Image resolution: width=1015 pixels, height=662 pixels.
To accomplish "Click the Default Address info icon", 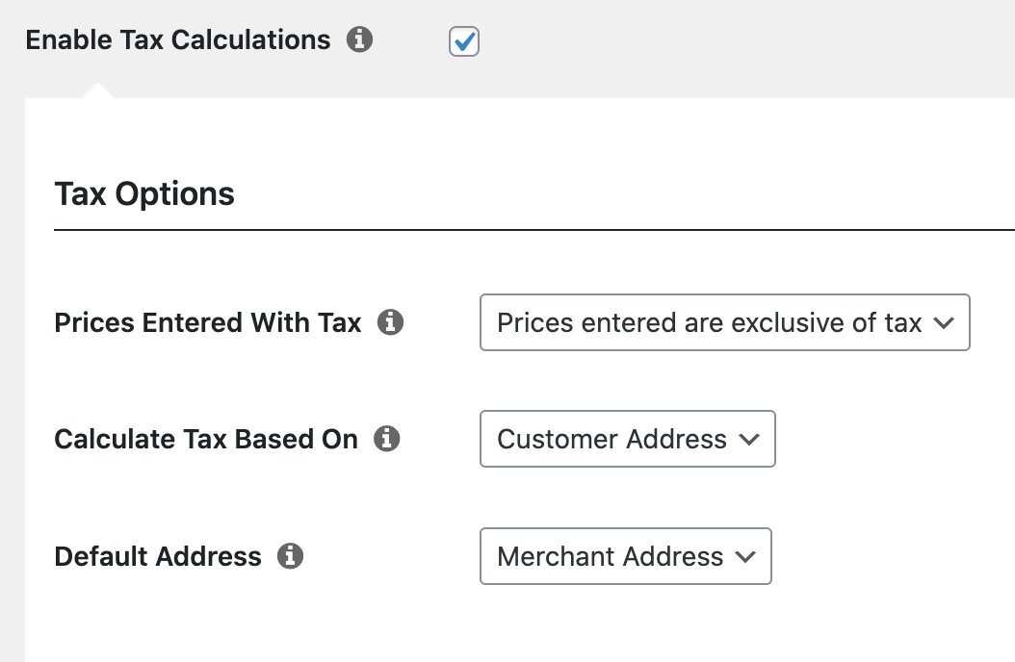I will click(x=290, y=555).
